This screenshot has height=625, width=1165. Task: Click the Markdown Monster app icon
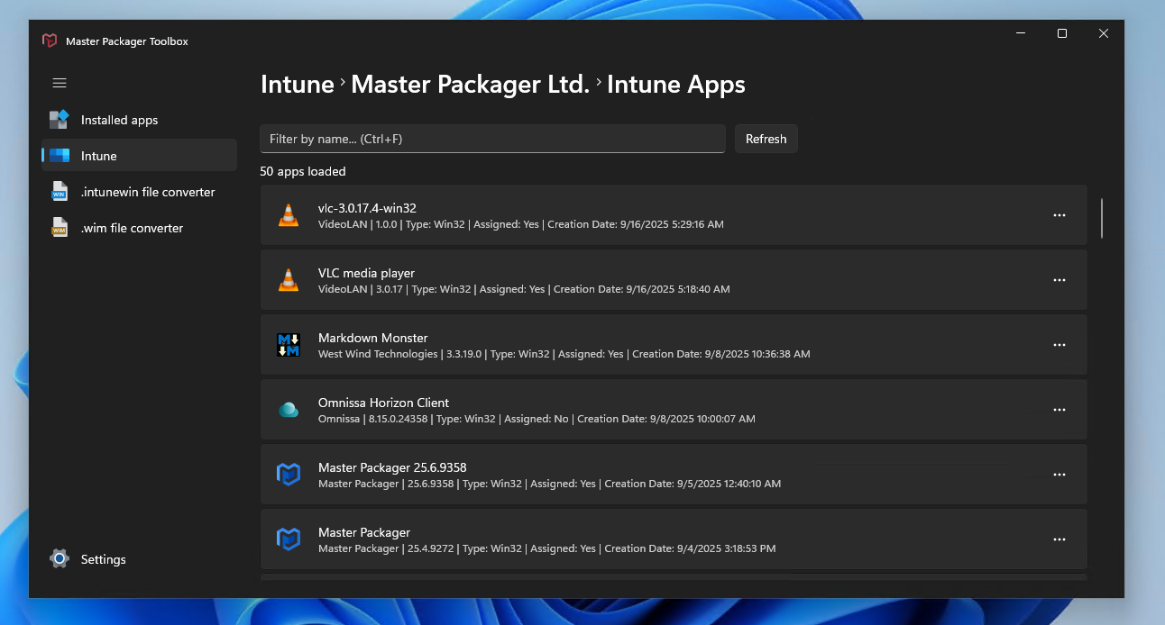(x=288, y=345)
